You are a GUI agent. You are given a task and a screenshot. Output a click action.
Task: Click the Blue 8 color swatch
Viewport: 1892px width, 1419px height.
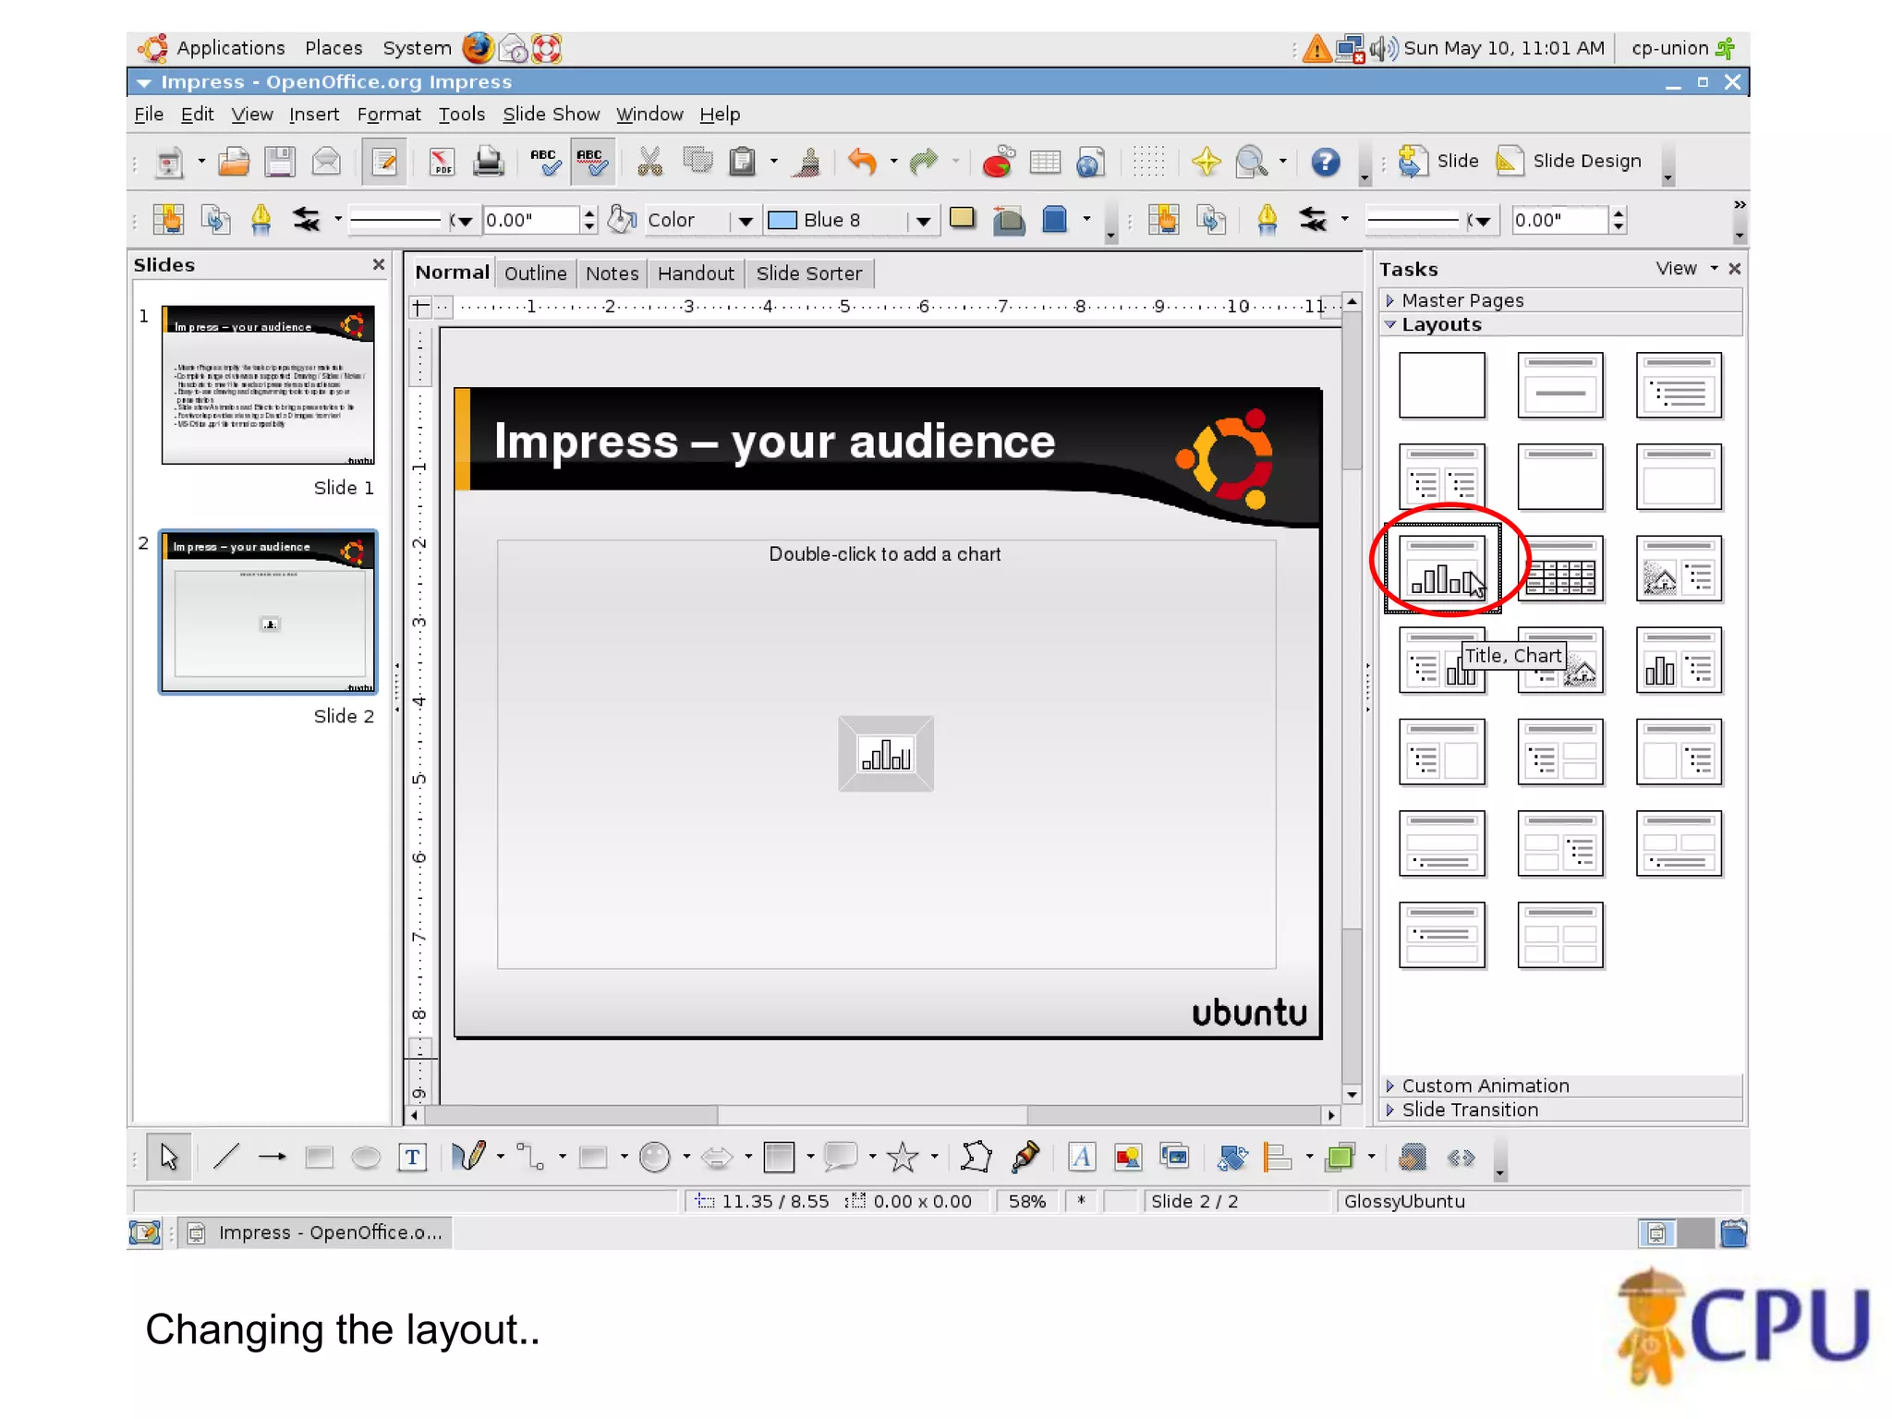click(782, 220)
